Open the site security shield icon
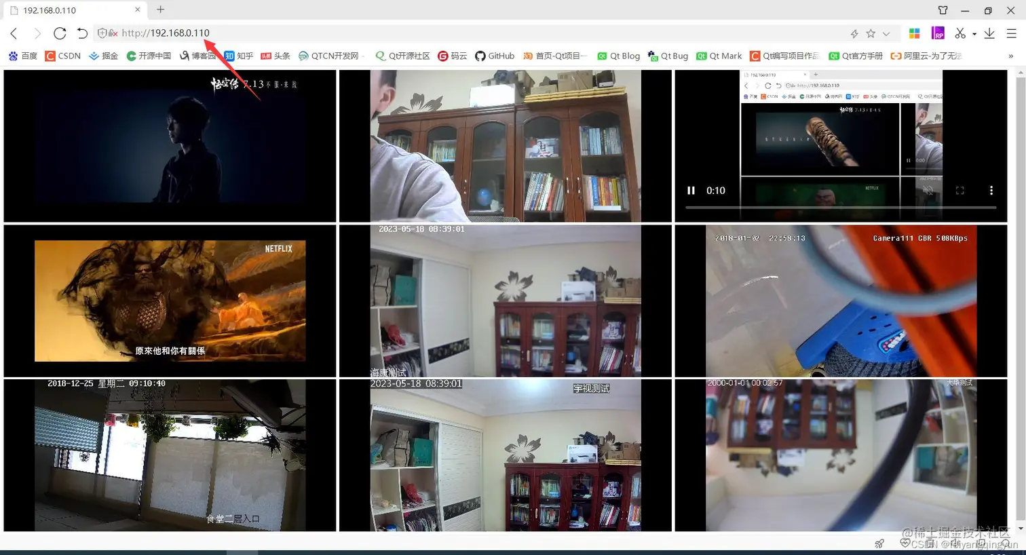Image resolution: width=1026 pixels, height=555 pixels. (102, 33)
